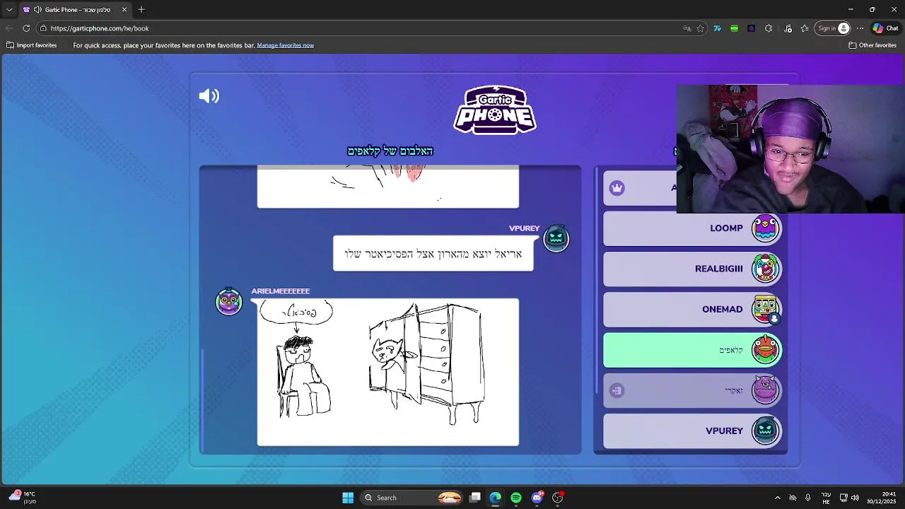Go back with the browser back arrow
The height and width of the screenshot is (509, 905).
[9, 28]
